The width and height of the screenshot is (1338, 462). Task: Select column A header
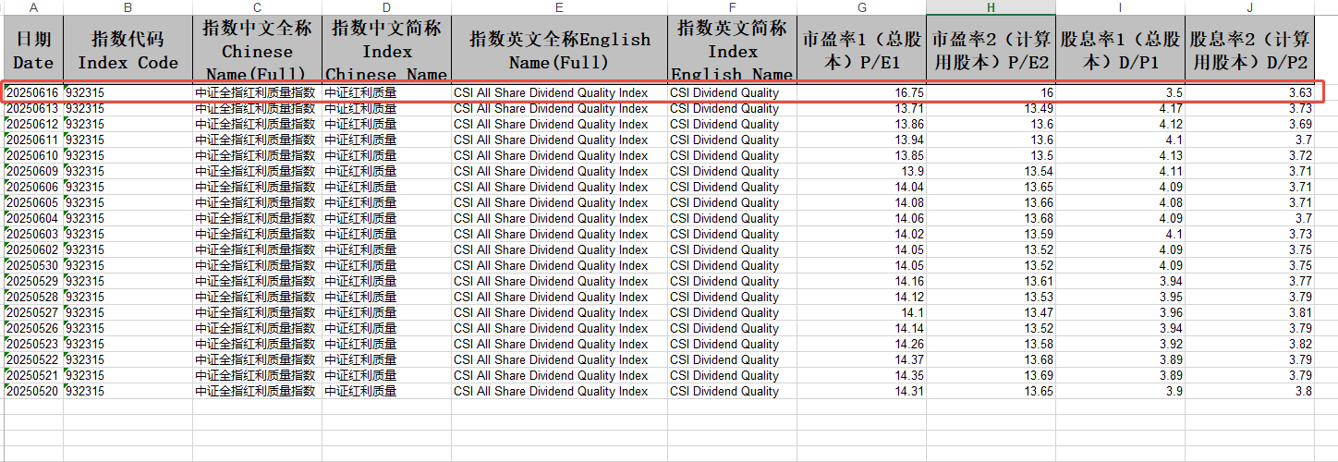click(34, 7)
